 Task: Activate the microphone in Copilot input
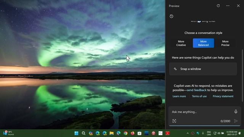[236, 112]
